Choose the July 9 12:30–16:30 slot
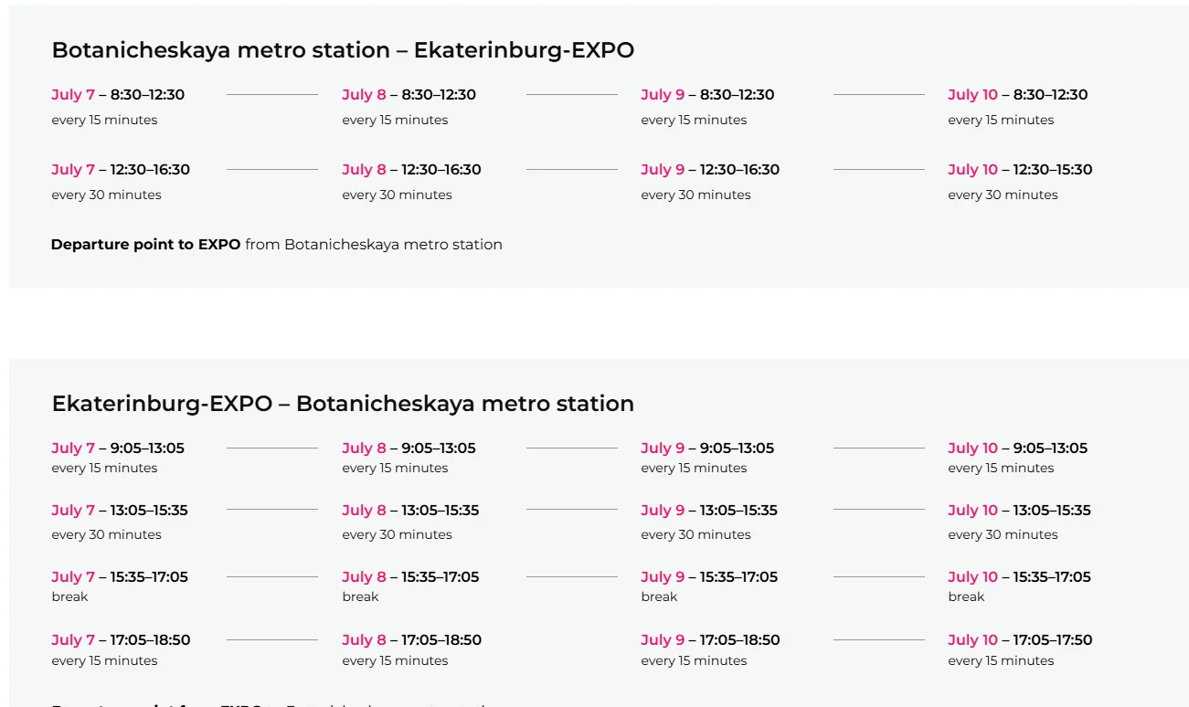The width and height of the screenshot is (1189, 707). tap(709, 170)
